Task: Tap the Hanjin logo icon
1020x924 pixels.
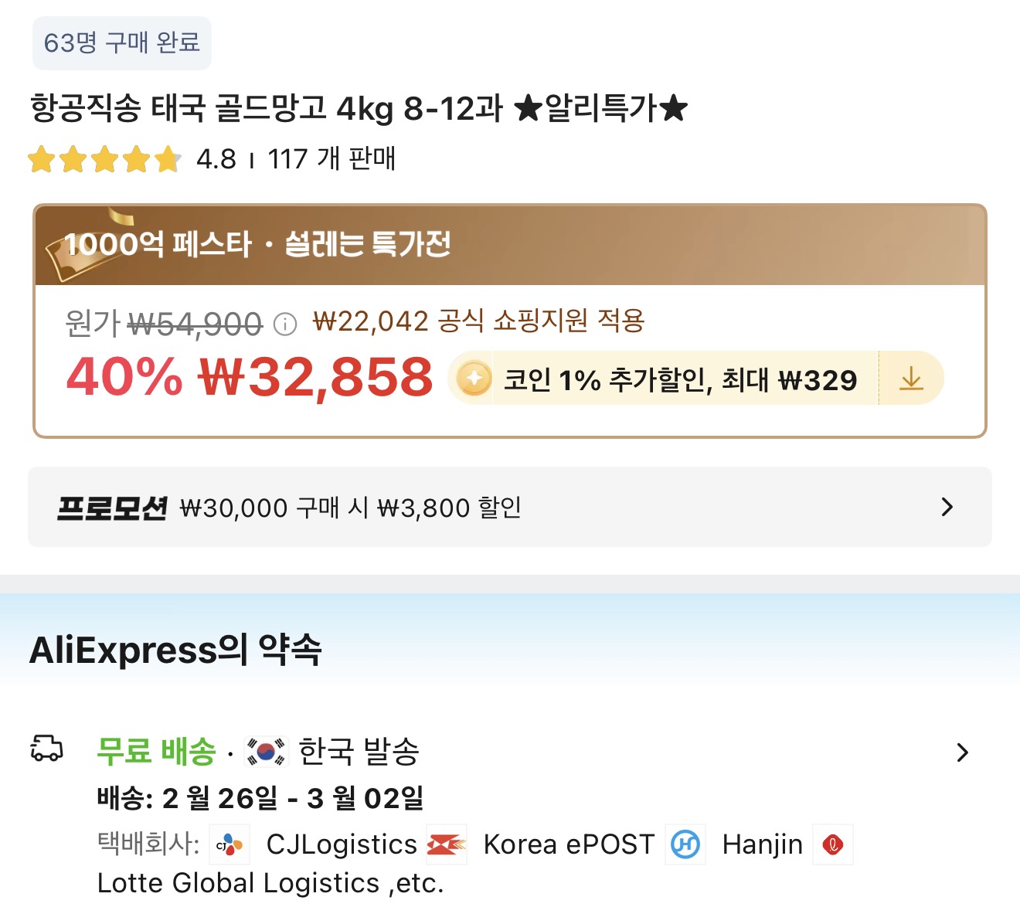Action: [685, 844]
